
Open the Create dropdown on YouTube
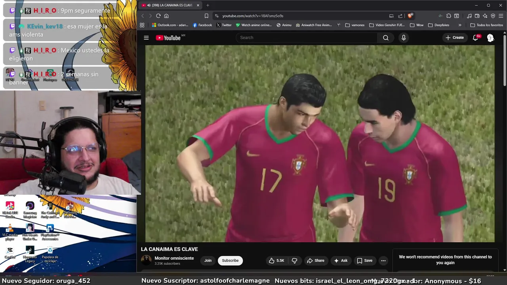(x=454, y=38)
